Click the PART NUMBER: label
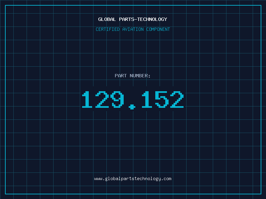The width and height of the screenshot is (266, 199). 133,76
